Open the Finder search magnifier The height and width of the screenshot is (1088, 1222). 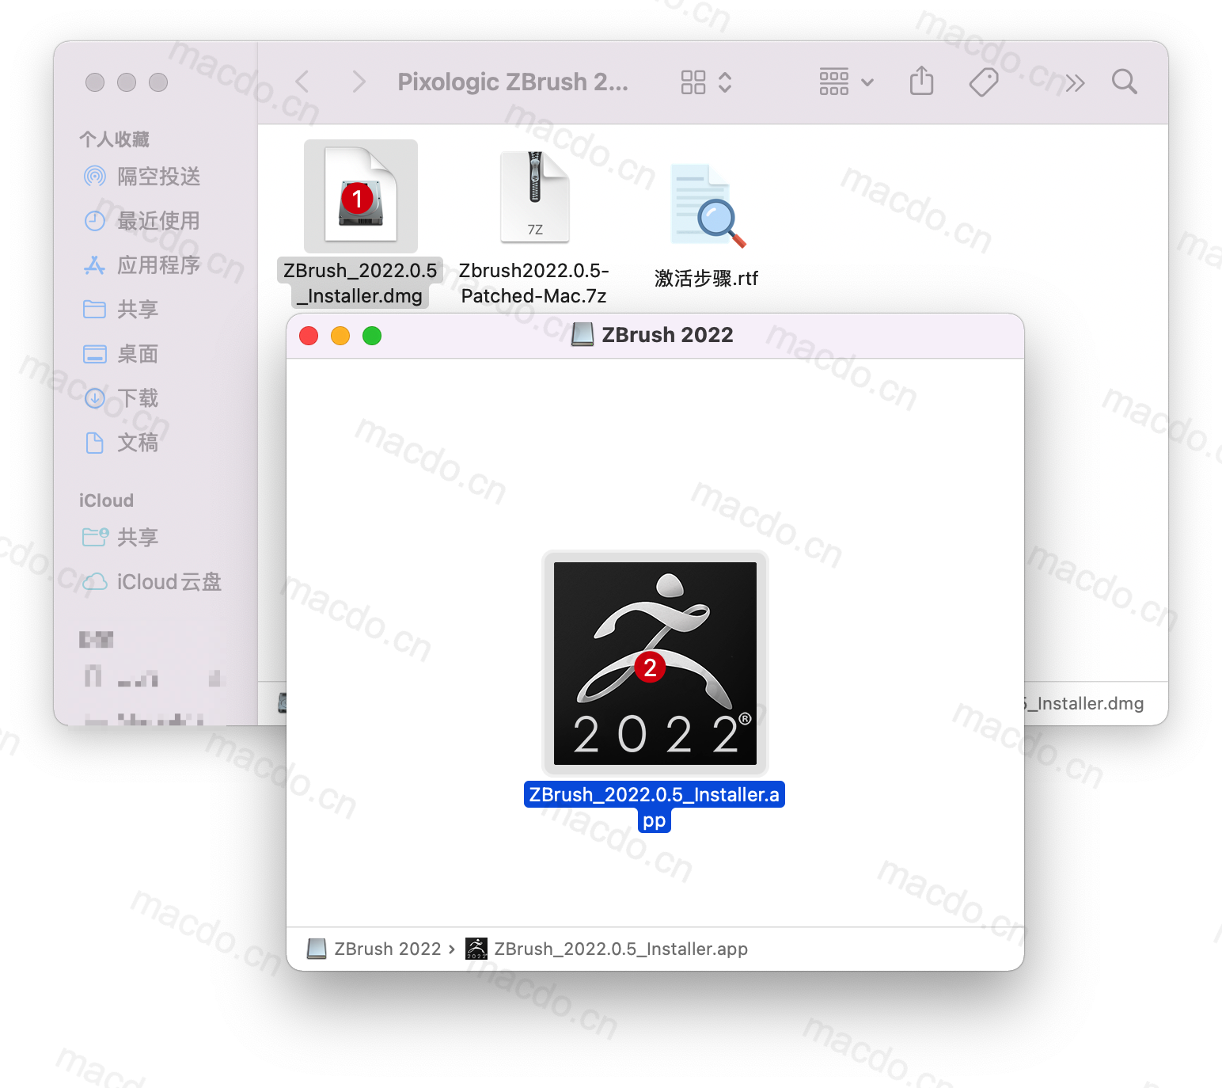click(x=1124, y=82)
